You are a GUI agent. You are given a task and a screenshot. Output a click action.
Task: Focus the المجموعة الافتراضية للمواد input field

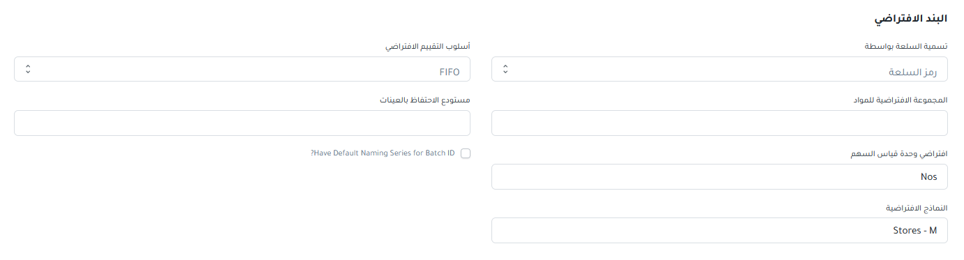click(720, 123)
